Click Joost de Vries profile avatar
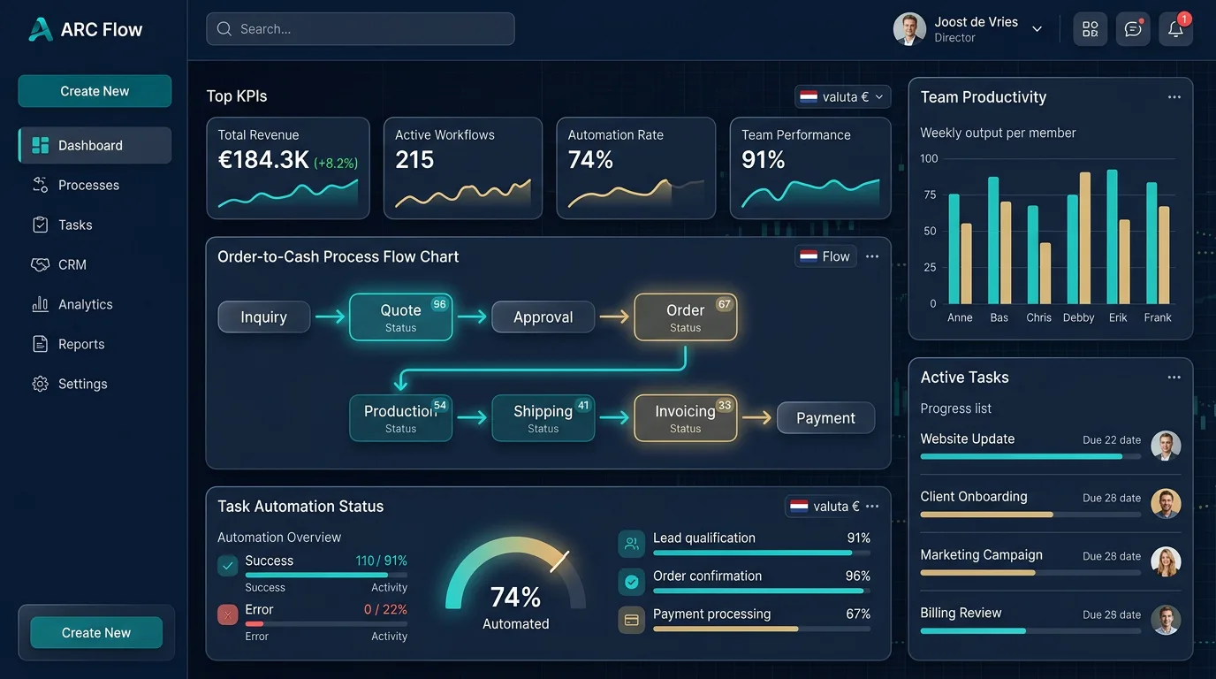This screenshot has width=1216, height=679. point(909,29)
